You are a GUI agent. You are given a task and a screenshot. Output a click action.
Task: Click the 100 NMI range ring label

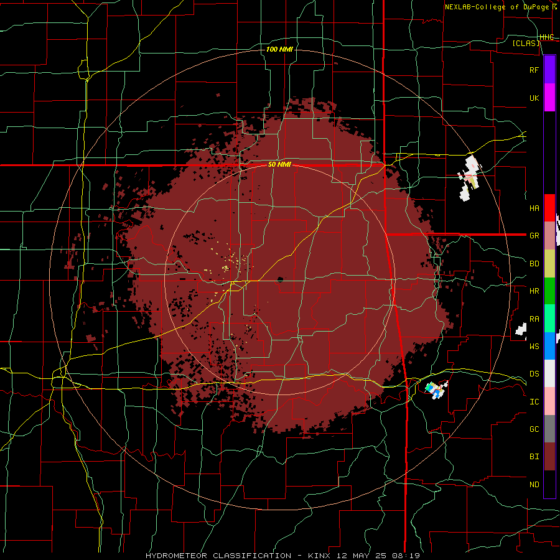279,49
